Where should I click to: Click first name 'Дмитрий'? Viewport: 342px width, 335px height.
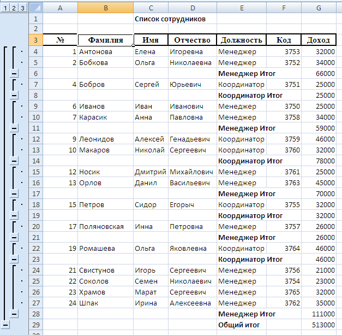pyautogui.click(x=151, y=172)
